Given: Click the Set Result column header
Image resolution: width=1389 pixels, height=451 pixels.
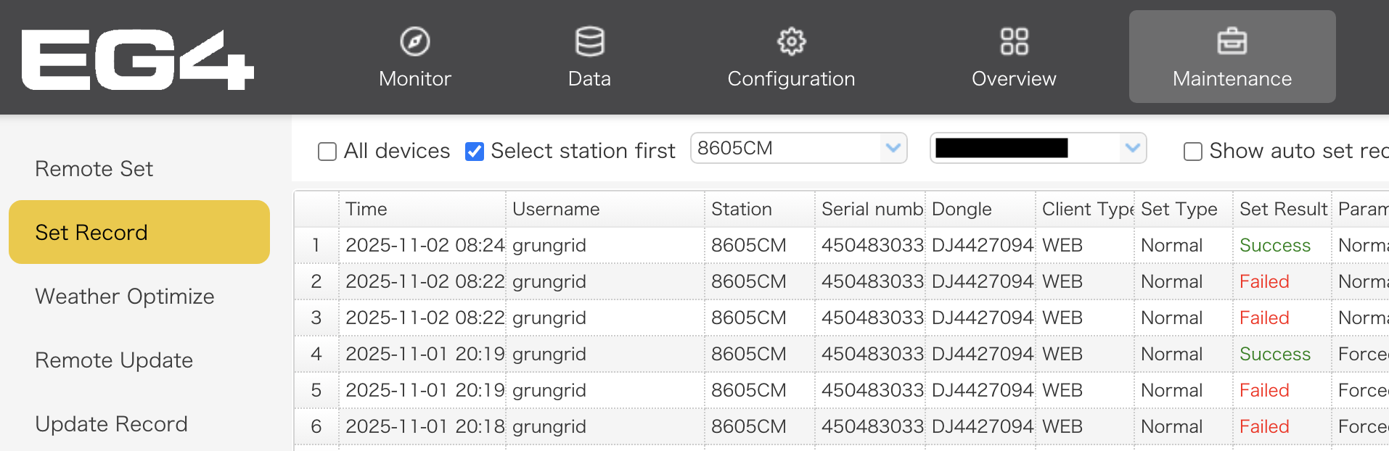Looking at the screenshot, I should [1282, 210].
